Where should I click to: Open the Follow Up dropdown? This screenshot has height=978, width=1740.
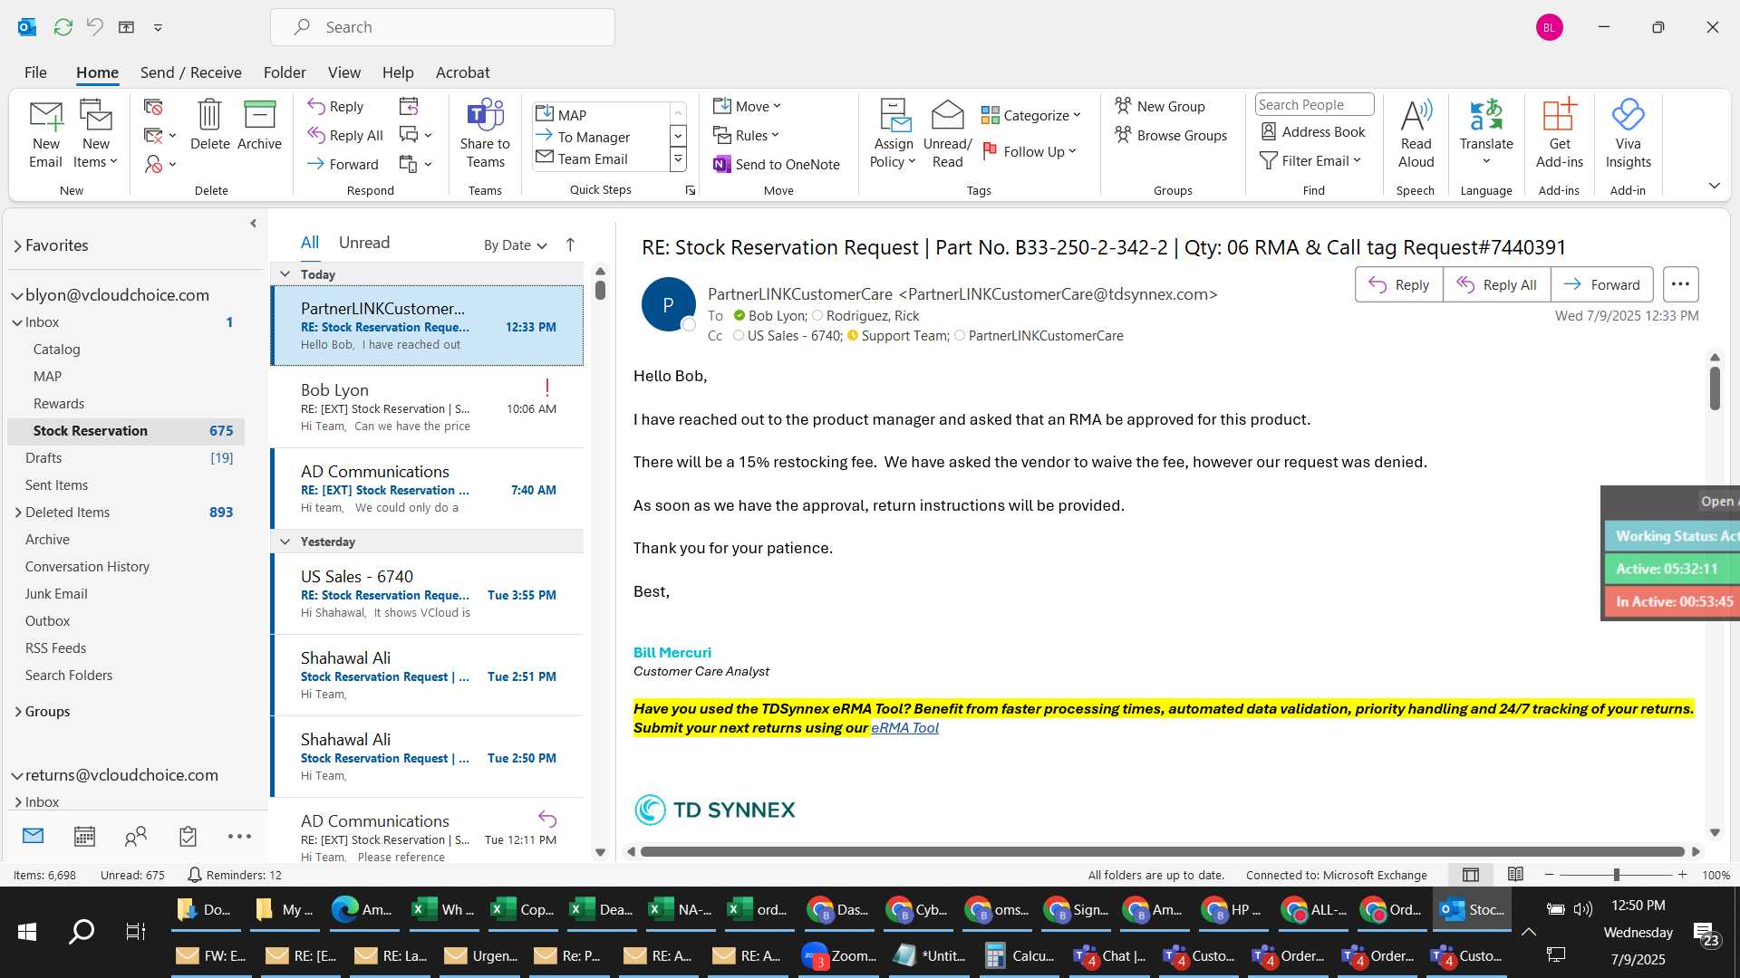coord(1029,151)
